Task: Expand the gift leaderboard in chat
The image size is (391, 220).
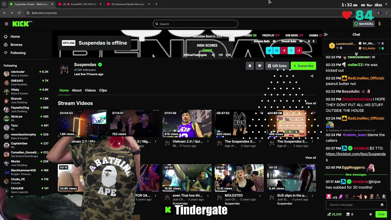Action: pos(356,54)
